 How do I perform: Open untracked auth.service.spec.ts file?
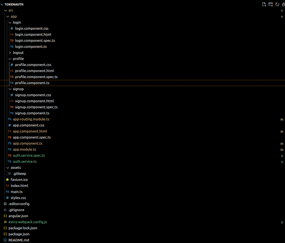click(x=29, y=156)
